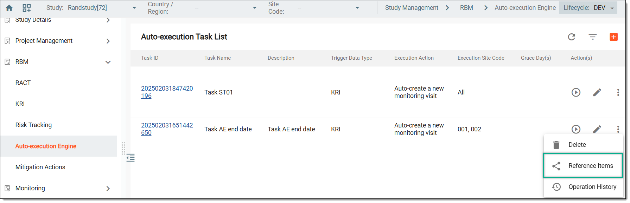
Task: Collapse the side navigation panel icon
Action: point(131,158)
